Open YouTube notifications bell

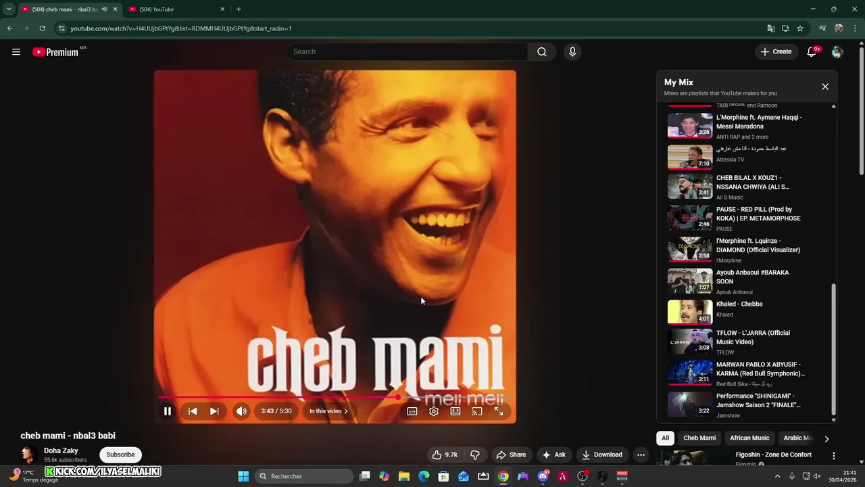tap(812, 51)
